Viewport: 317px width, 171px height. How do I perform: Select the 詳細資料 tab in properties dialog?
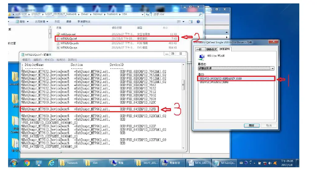click(x=224, y=49)
